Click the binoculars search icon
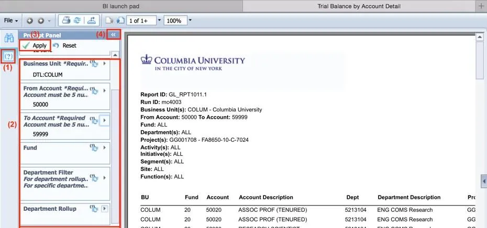The image size is (487, 228). coord(9,39)
